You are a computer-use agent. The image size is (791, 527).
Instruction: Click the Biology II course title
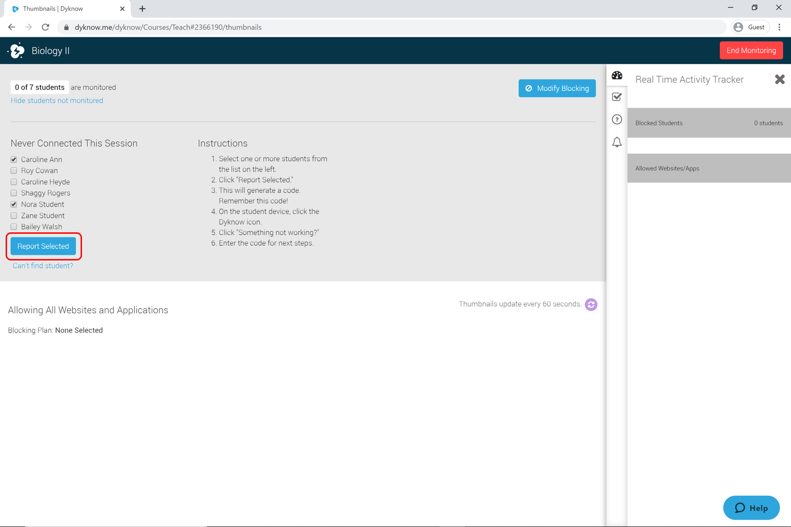point(51,51)
